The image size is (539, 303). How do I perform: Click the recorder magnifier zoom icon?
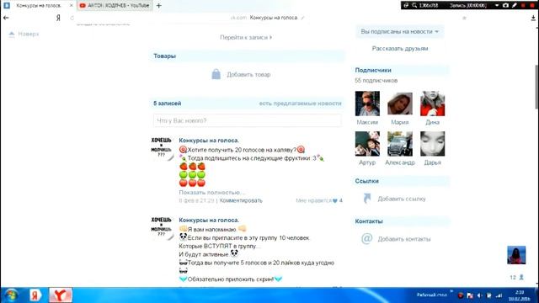pyautogui.click(x=414, y=6)
